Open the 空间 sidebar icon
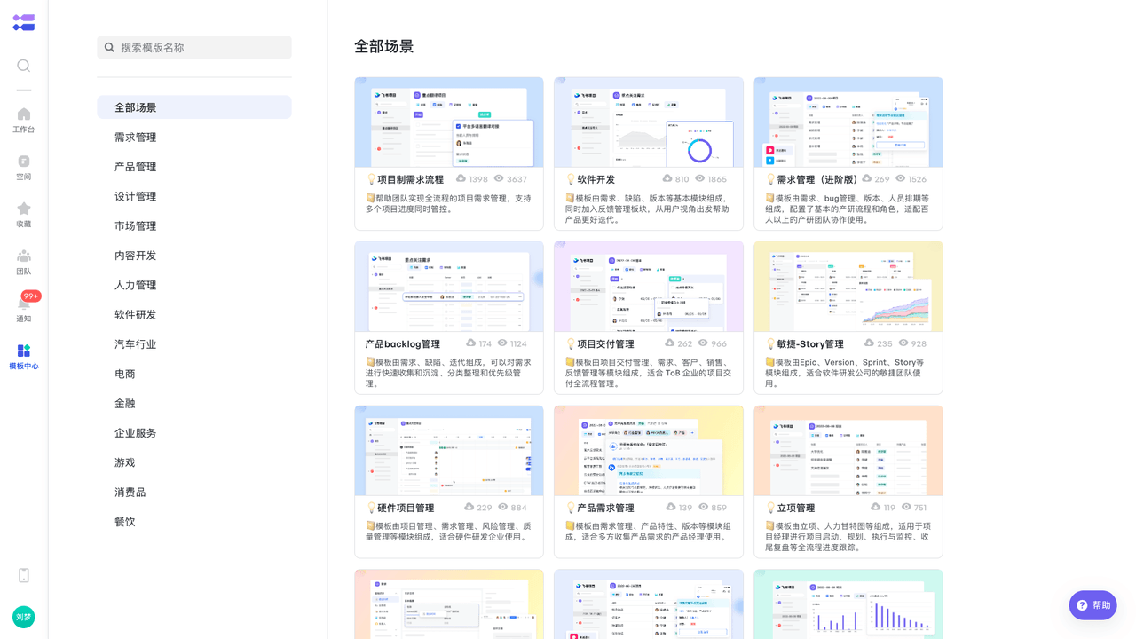 click(x=24, y=167)
